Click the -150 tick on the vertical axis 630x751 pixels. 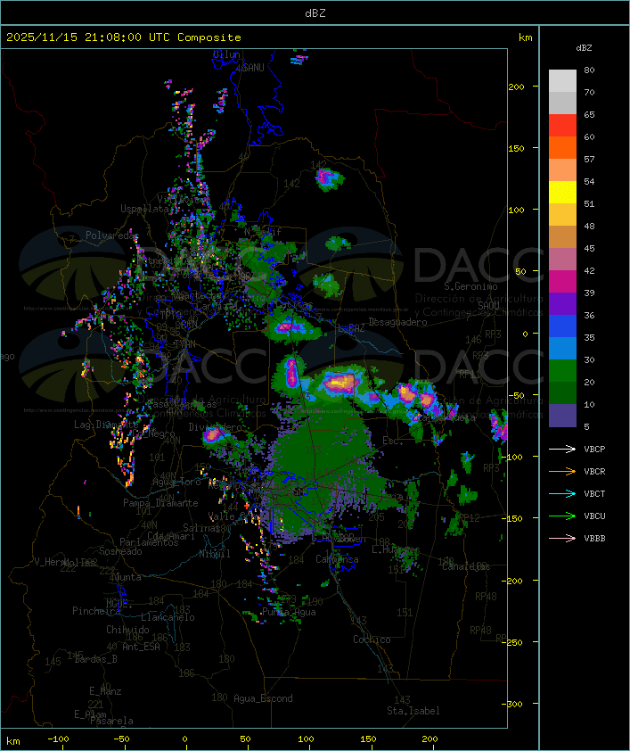coord(514,519)
